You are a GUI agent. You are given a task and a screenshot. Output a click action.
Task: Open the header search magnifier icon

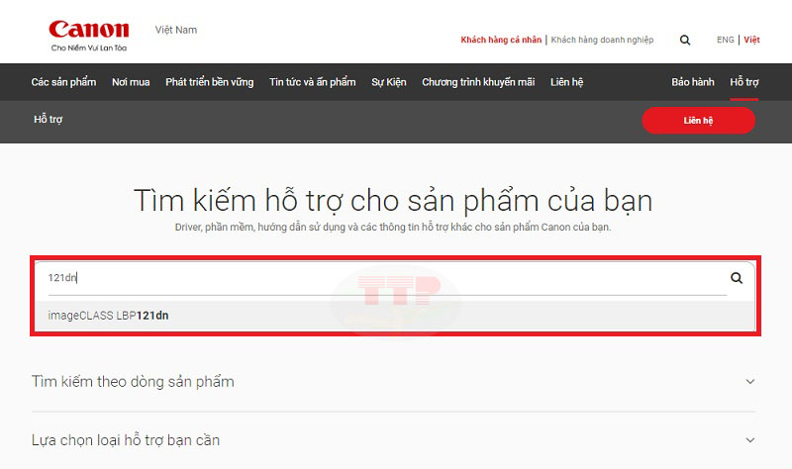(x=685, y=40)
